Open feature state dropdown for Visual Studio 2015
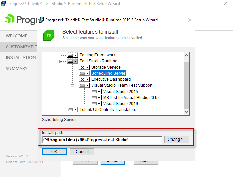 pos(96,92)
